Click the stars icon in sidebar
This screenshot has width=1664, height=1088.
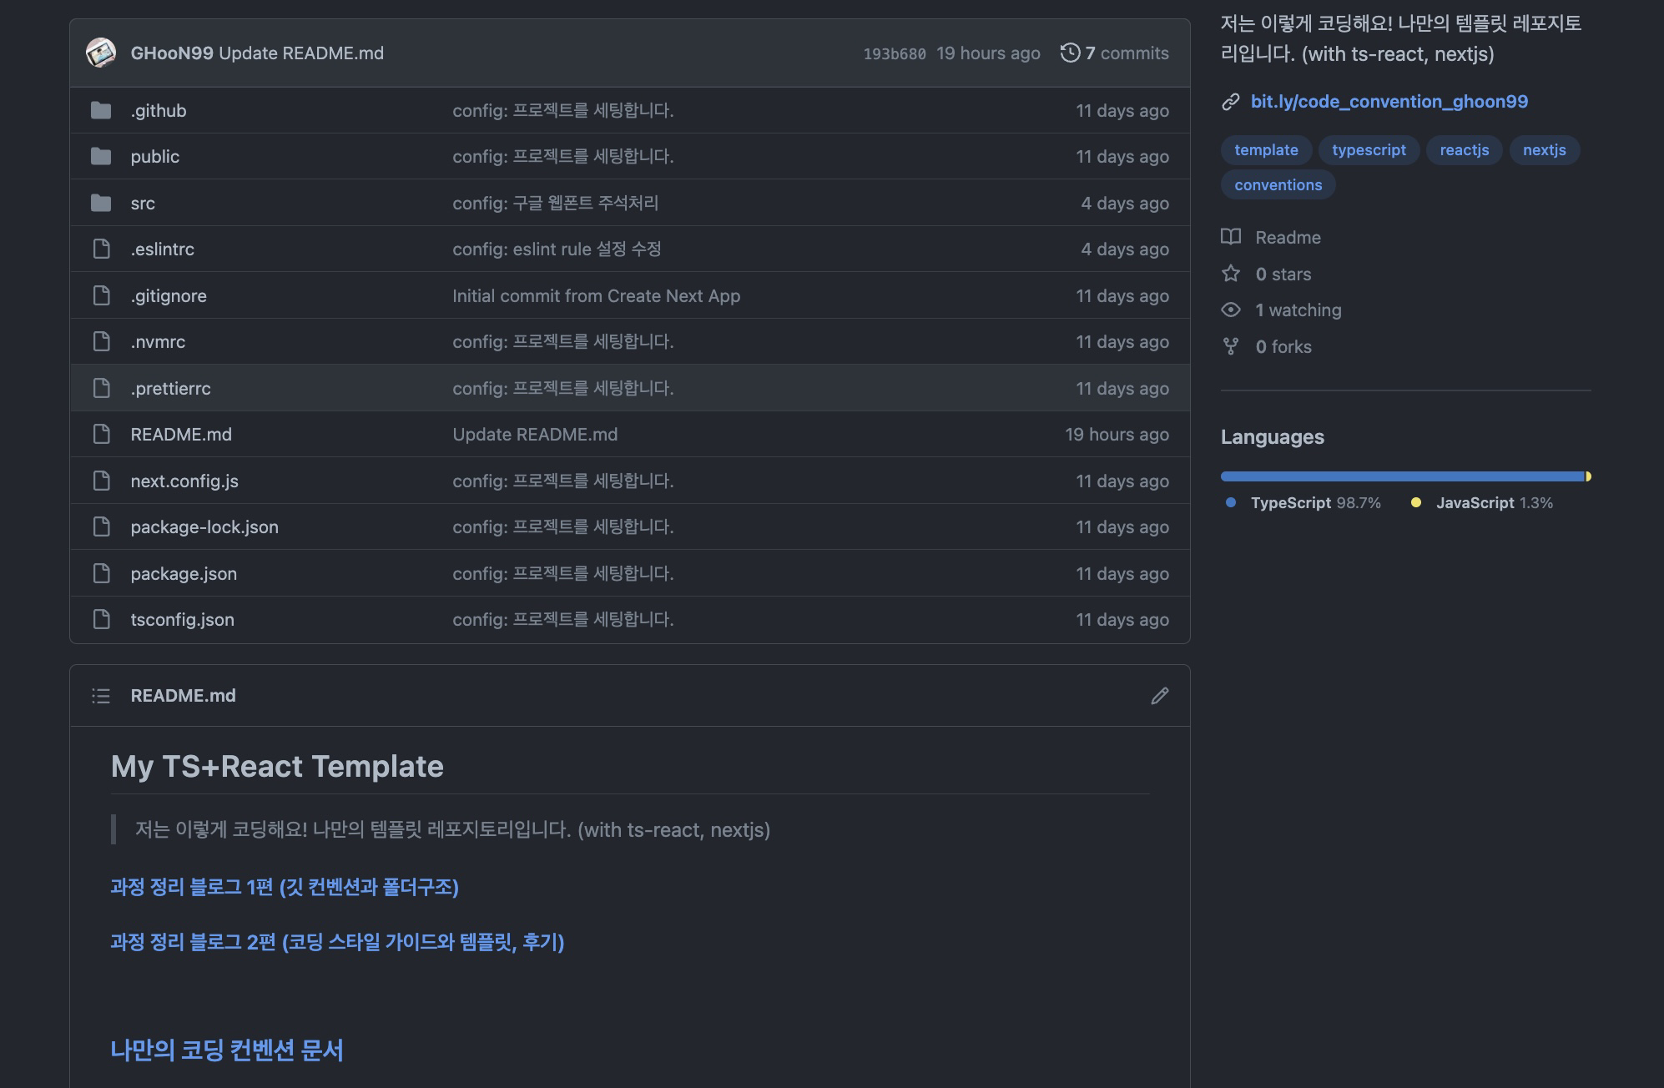point(1231,274)
